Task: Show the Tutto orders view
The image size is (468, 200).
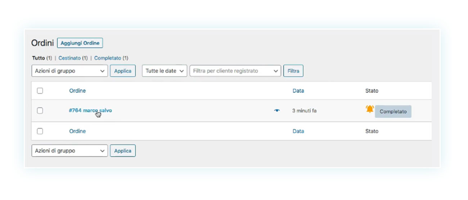Action: coord(39,58)
